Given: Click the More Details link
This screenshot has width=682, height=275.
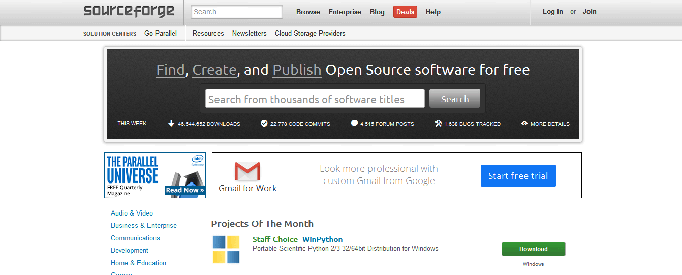Looking at the screenshot, I should pos(550,124).
